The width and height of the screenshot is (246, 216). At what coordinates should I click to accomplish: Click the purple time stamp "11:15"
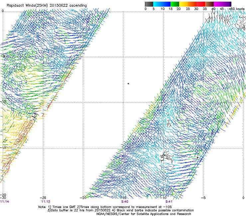[46, 202]
